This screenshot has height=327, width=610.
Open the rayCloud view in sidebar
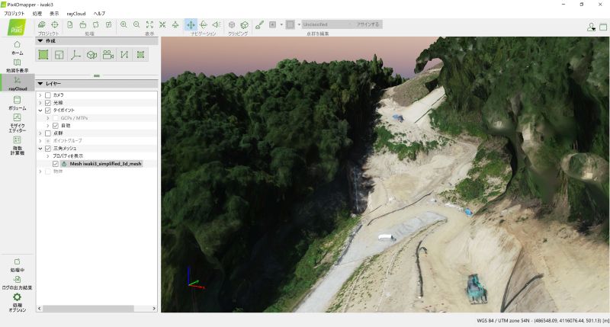coord(17,82)
